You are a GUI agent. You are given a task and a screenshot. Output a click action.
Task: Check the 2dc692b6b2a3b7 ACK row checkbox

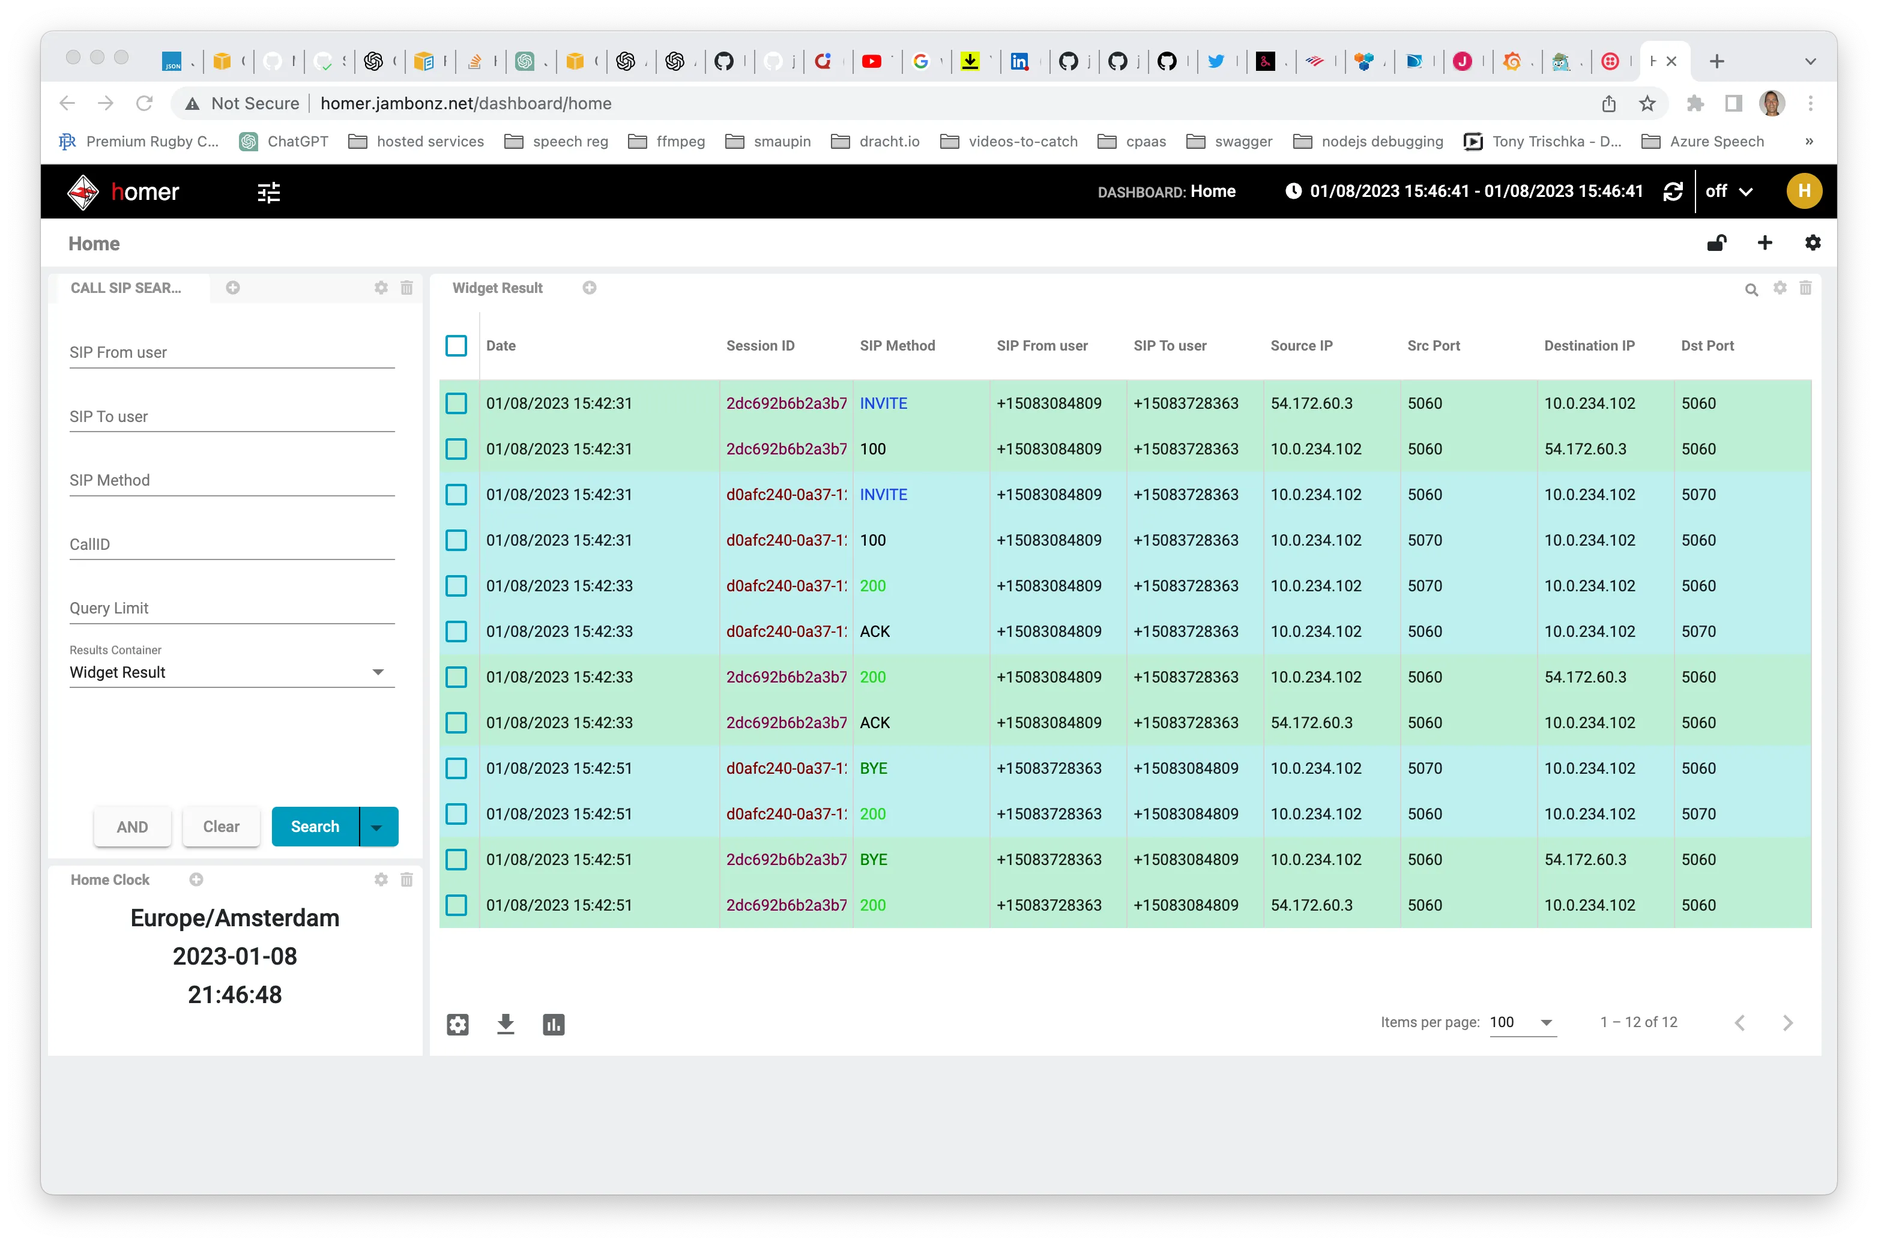[x=456, y=723]
